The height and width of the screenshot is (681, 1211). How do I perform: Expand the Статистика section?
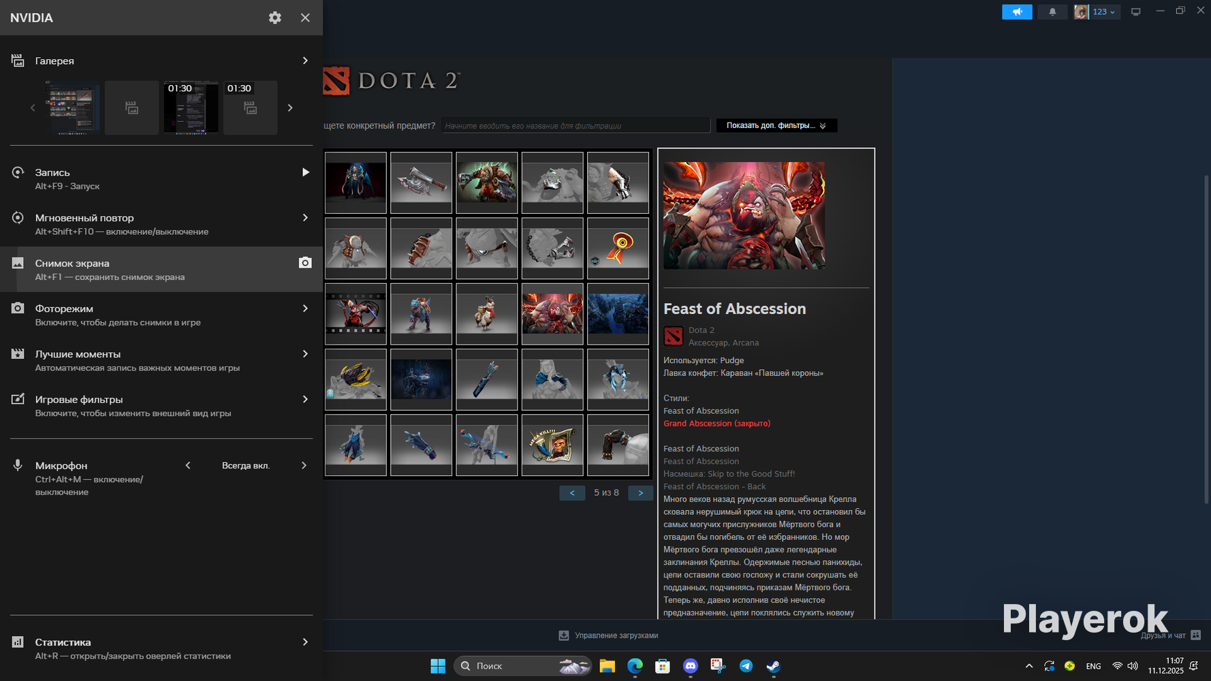305,642
